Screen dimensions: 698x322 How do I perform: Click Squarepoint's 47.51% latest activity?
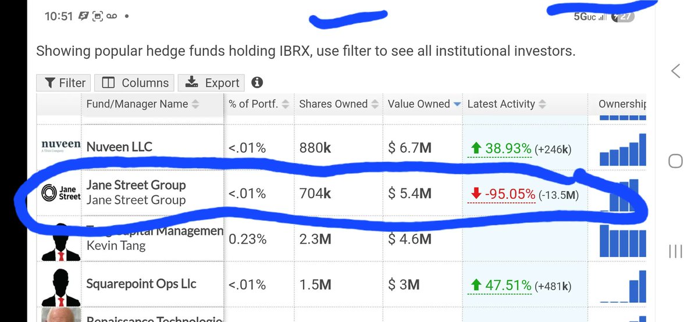pos(500,285)
